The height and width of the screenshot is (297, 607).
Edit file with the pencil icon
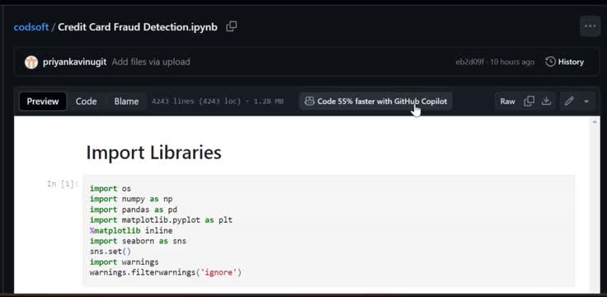point(569,101)
